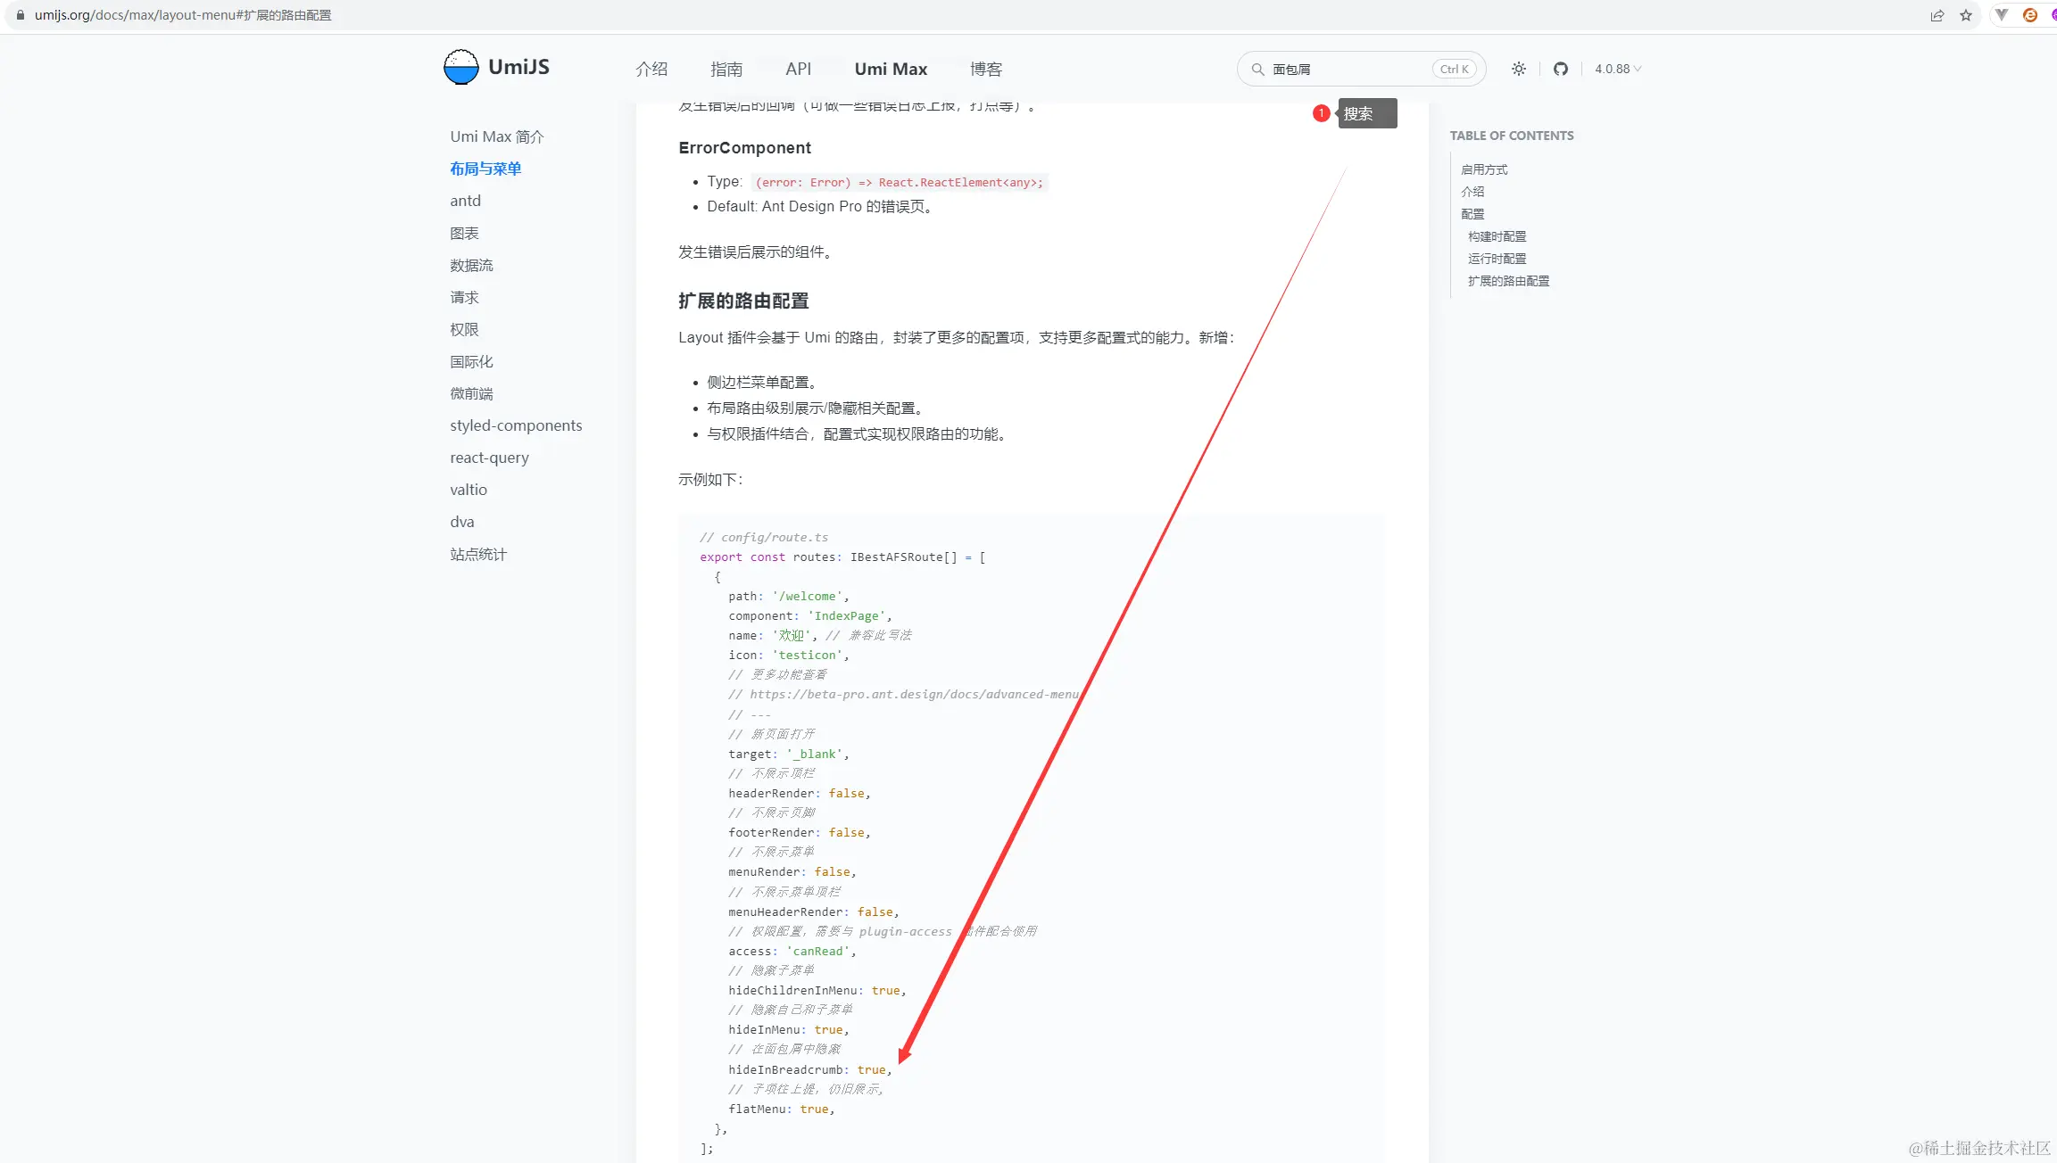Click the hideInMenu: true code line
Viewport: 2057px width, 1163px height.
coord(788,1029)
